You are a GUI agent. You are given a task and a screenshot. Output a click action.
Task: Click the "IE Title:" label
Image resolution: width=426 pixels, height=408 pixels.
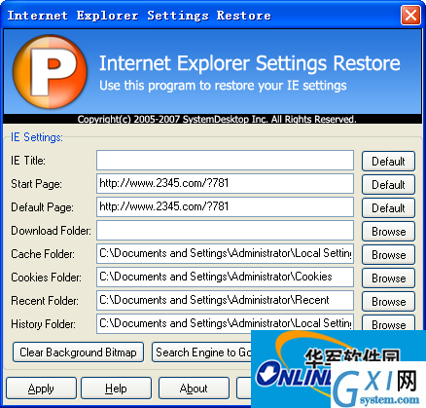click(28, 161)
